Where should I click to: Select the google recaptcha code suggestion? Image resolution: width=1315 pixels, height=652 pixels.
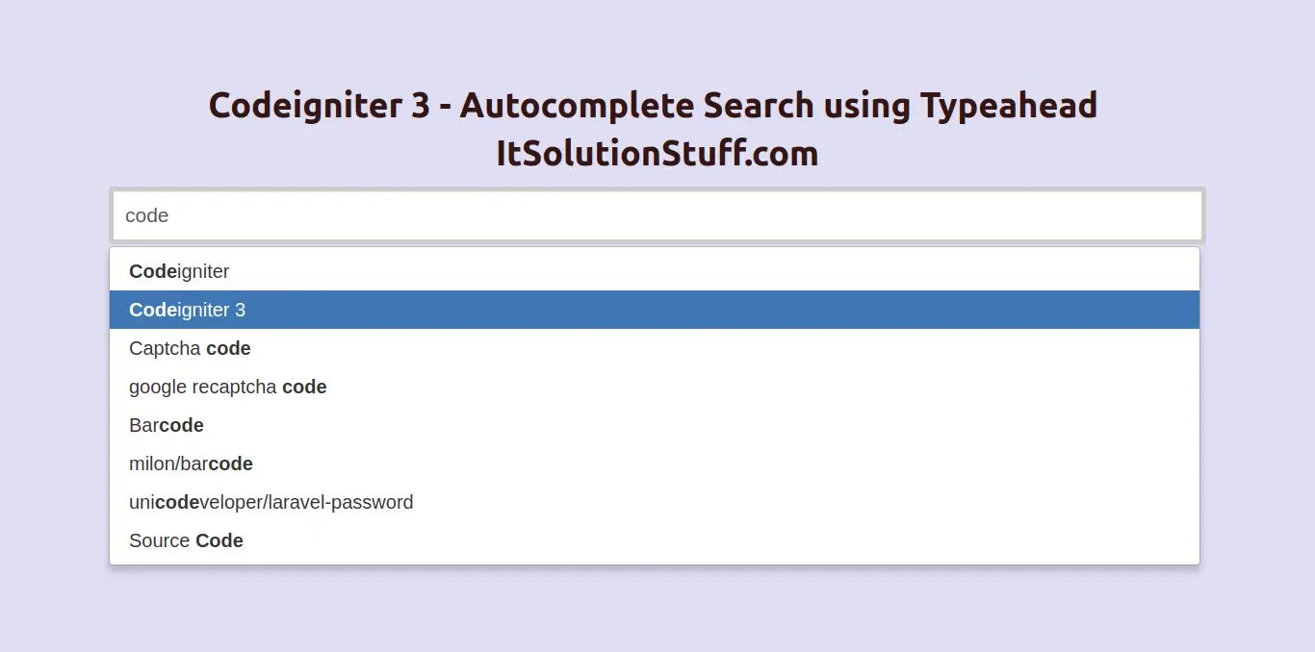tap(655, 387)
